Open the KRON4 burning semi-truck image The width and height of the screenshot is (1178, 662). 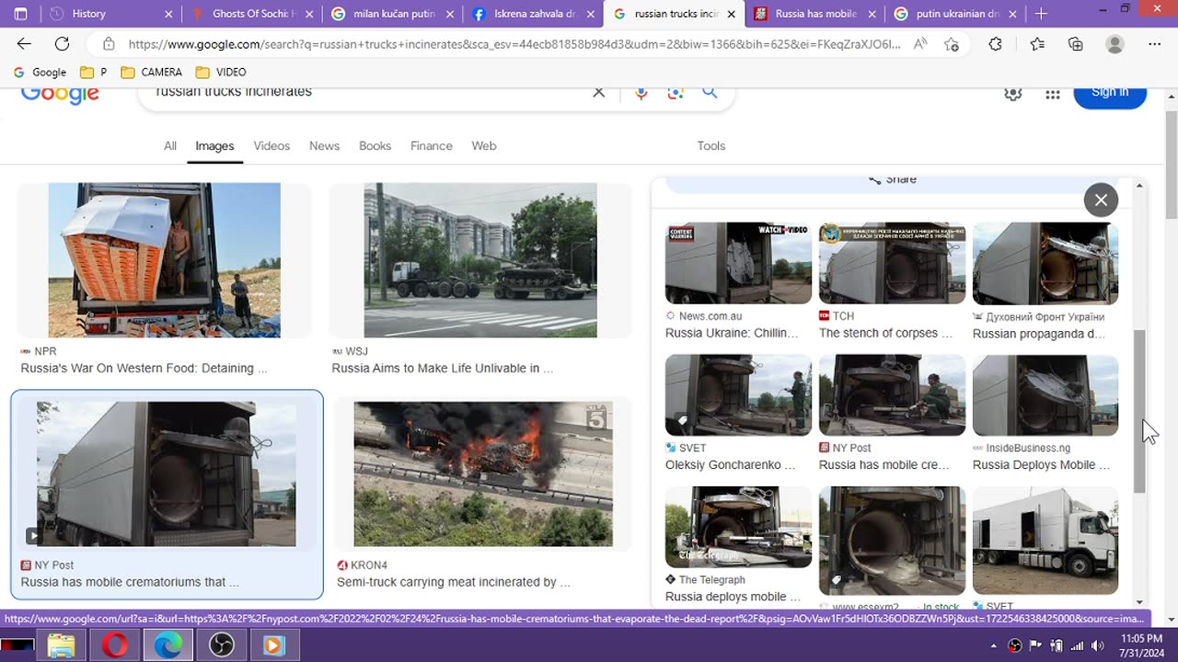[x=483, y=474]
